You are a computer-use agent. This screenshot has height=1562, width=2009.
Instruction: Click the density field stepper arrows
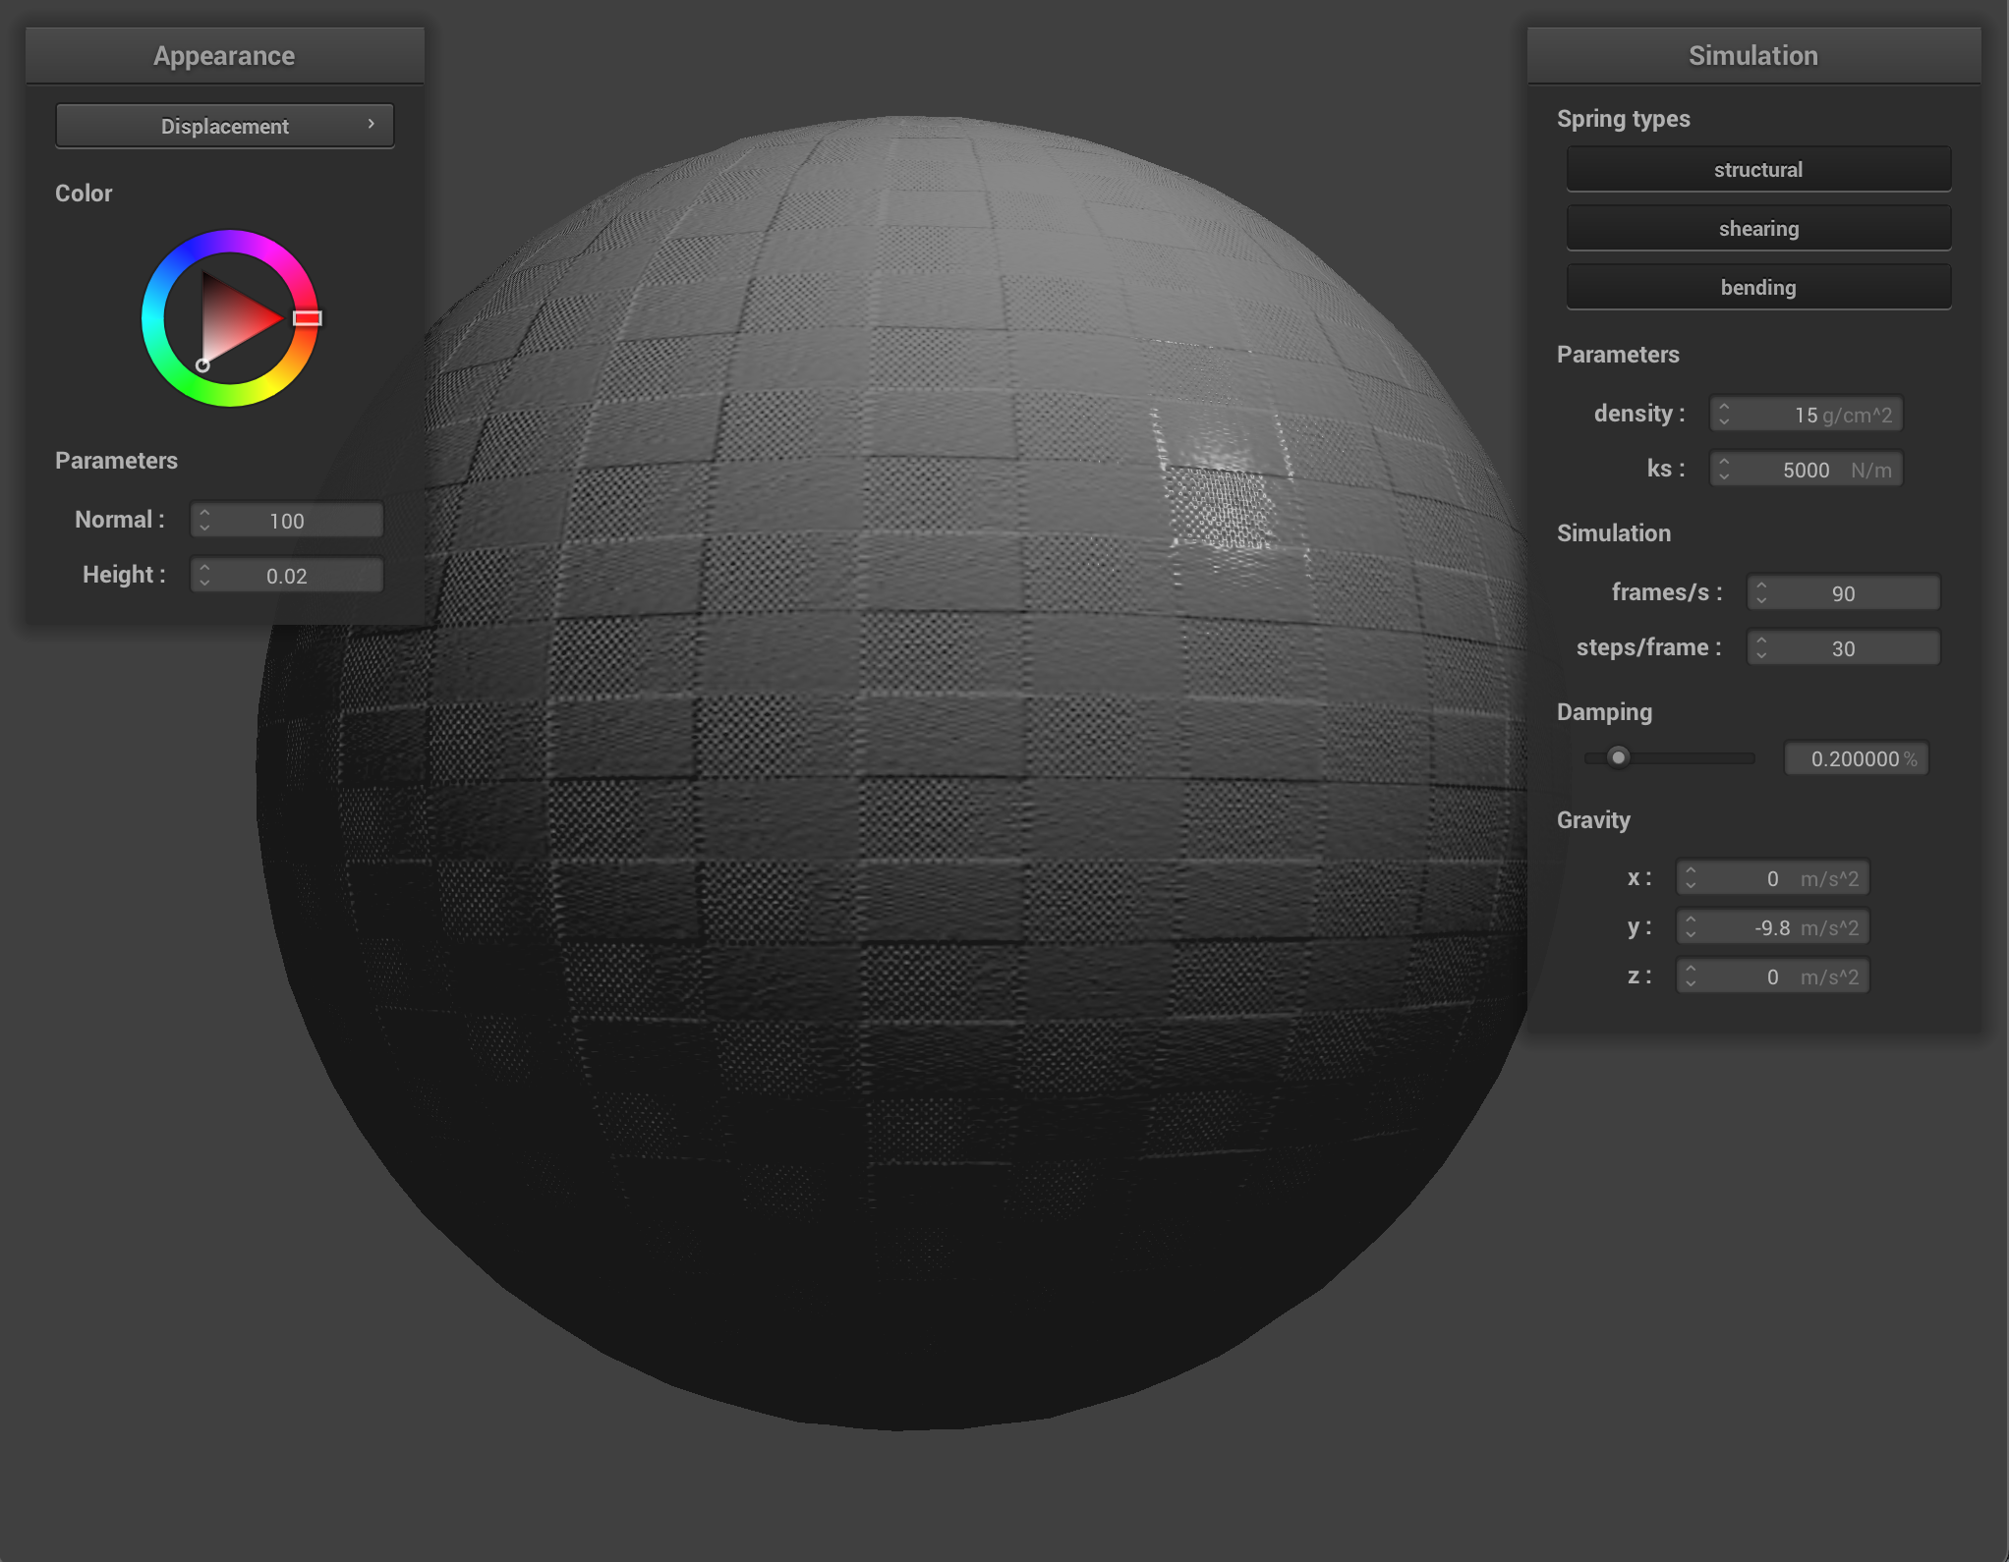pyautogui.click(x=1724, y=414)
